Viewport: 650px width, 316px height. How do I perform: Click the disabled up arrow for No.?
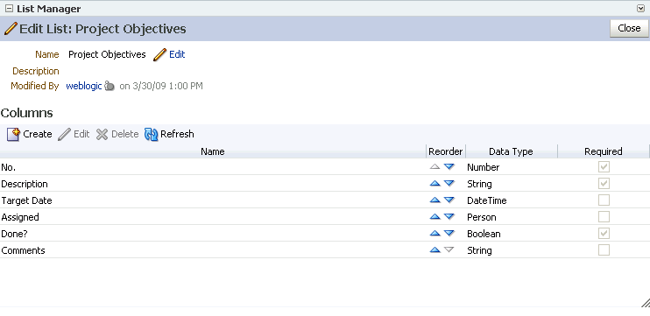pyautogui.click(x=435, y=167)
